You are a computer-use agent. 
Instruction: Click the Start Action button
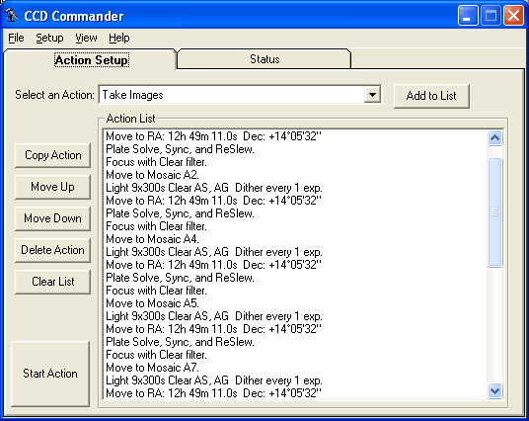click(50, 374)
